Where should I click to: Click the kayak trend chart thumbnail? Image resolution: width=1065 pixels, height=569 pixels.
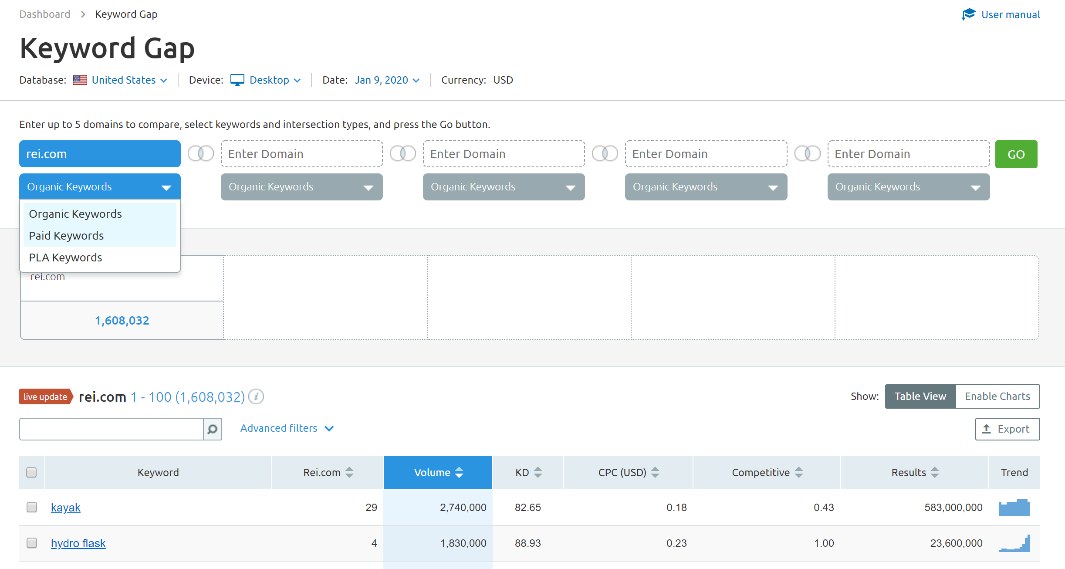[x=1014, y=507]
